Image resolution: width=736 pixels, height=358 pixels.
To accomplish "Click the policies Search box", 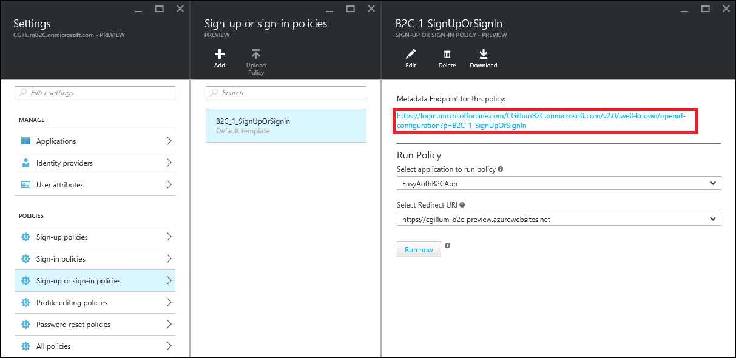I will 286,93.
